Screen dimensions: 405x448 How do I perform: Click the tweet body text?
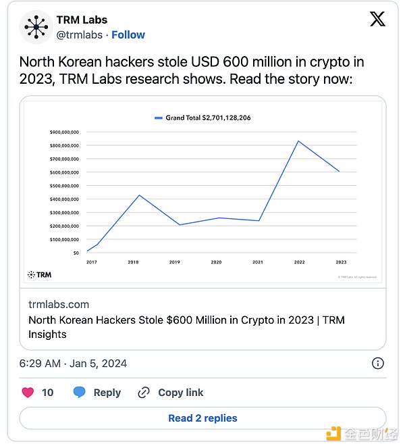[192, 71]
